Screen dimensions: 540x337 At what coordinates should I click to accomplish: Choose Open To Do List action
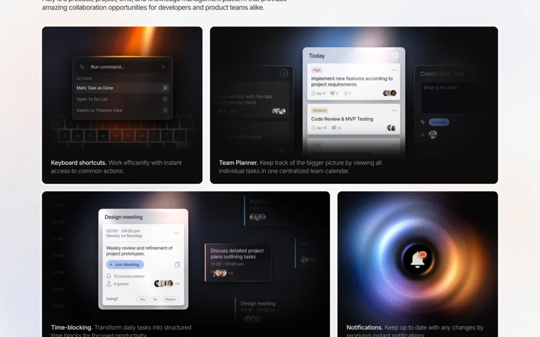[x=122, y=99]
